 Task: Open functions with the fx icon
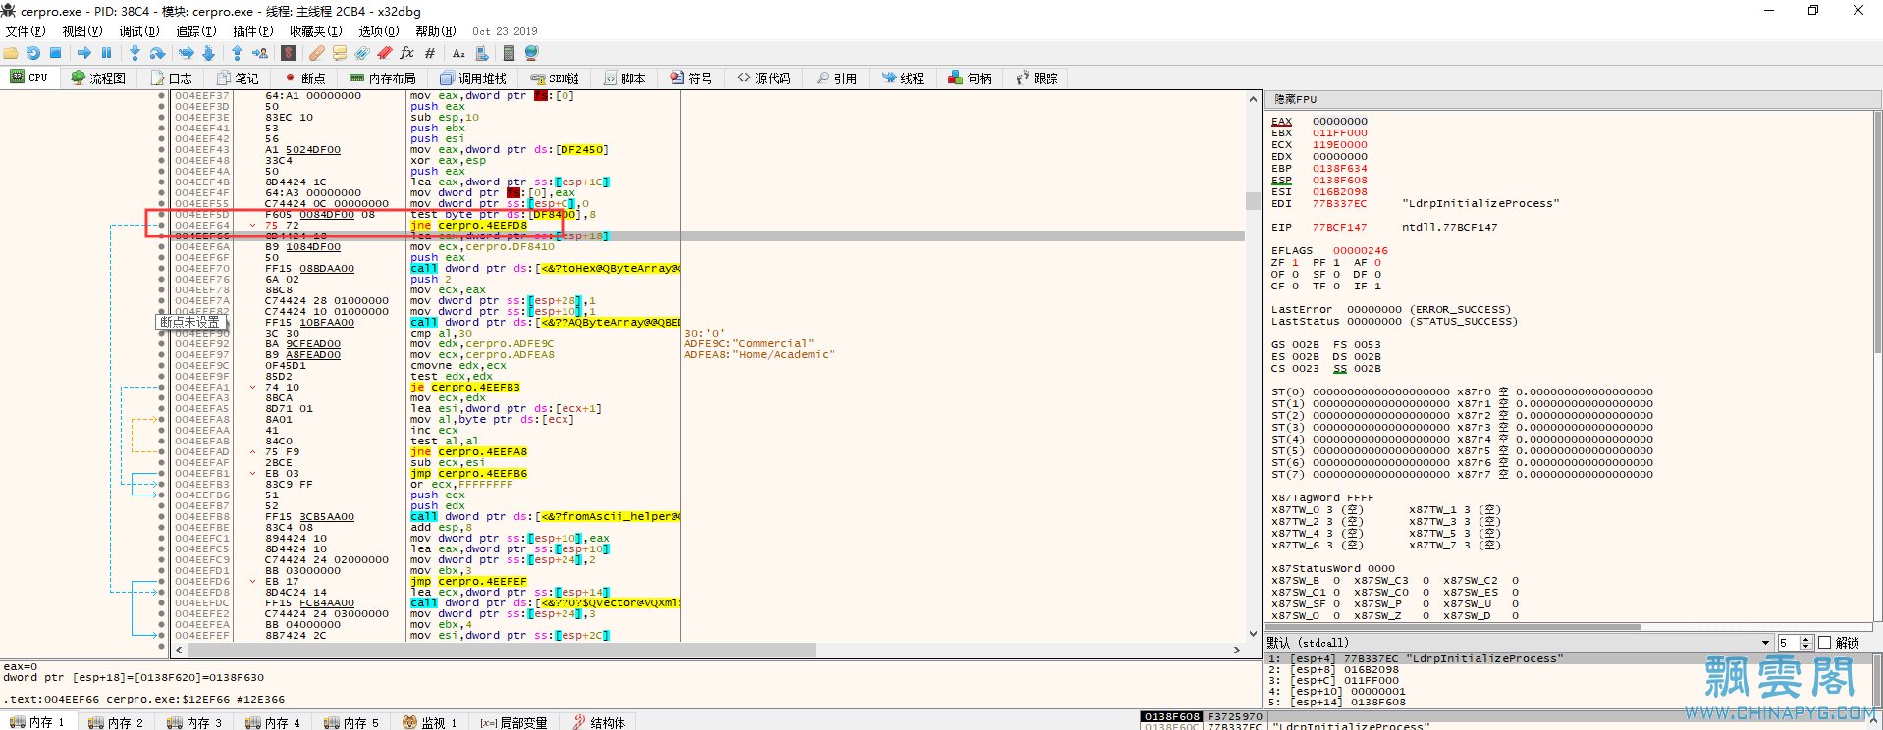(407, 53)
